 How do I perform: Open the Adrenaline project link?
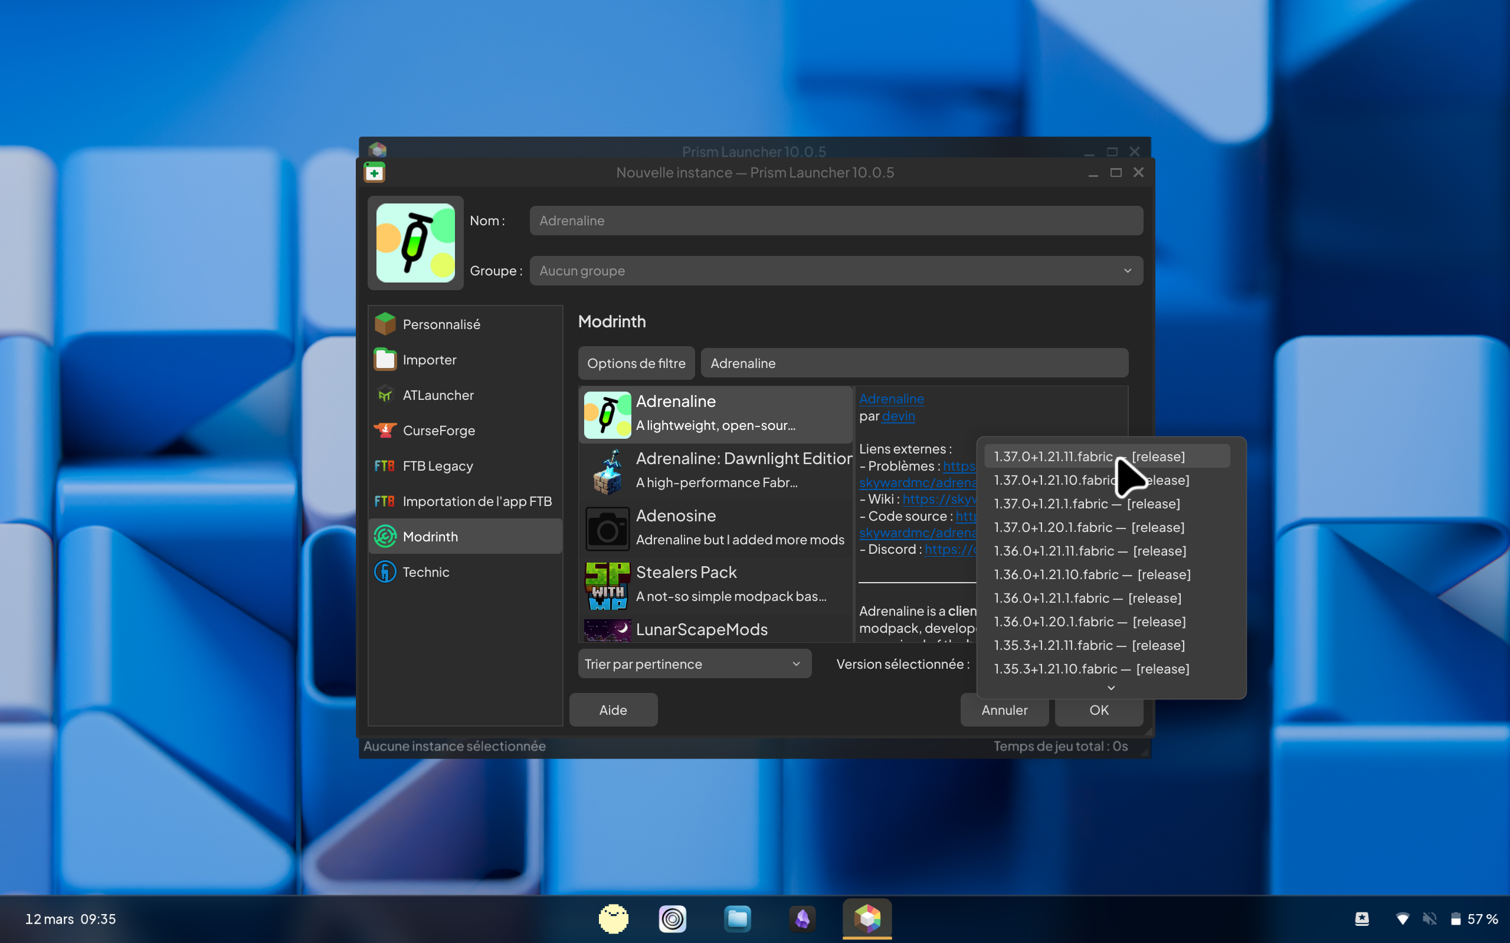[x=891, y=399]
